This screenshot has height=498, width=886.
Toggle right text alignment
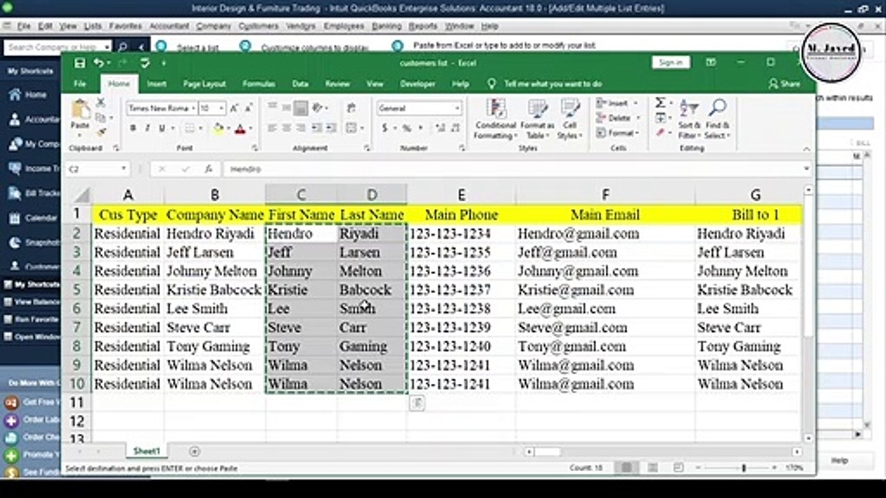300,128
